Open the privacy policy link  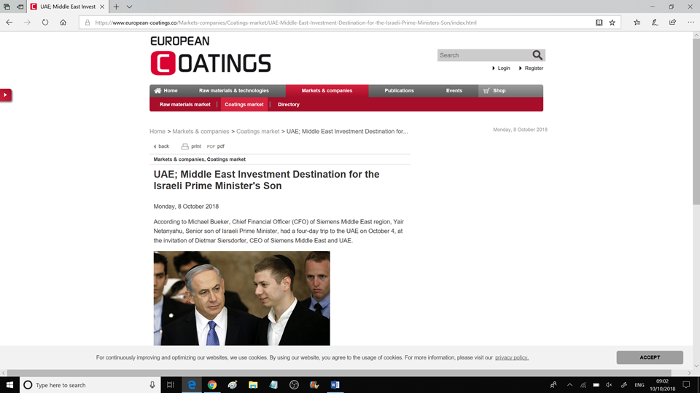click(x=512, y=357)
